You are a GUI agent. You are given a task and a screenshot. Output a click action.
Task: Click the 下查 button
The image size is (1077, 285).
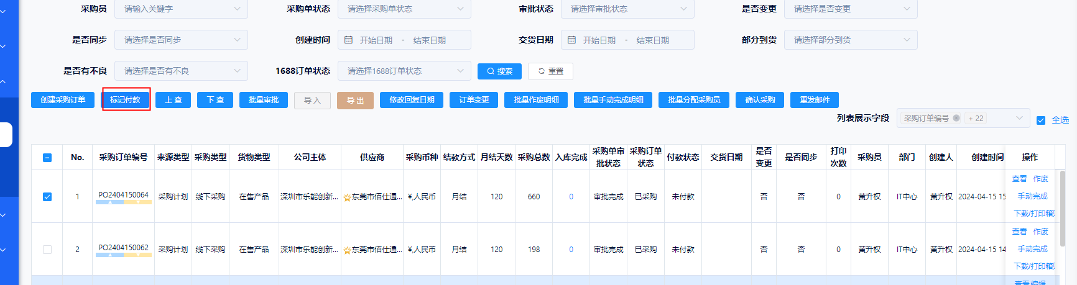pos(215,100)
